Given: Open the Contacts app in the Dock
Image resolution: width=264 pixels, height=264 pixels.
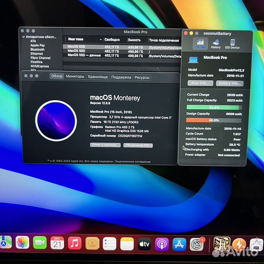Looking at the screenshot, I should pos(92,243).
